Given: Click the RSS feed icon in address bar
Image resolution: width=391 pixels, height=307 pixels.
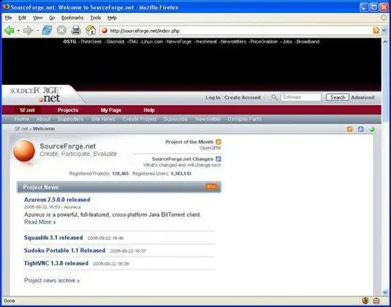Looking at the screenshot, I should 376,31.
